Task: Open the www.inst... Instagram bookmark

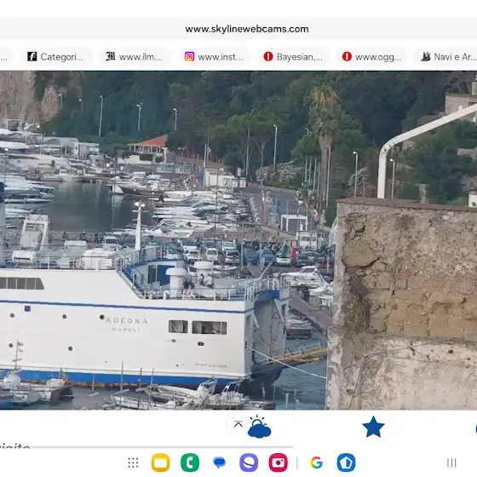Action: (x=214, y=57)
